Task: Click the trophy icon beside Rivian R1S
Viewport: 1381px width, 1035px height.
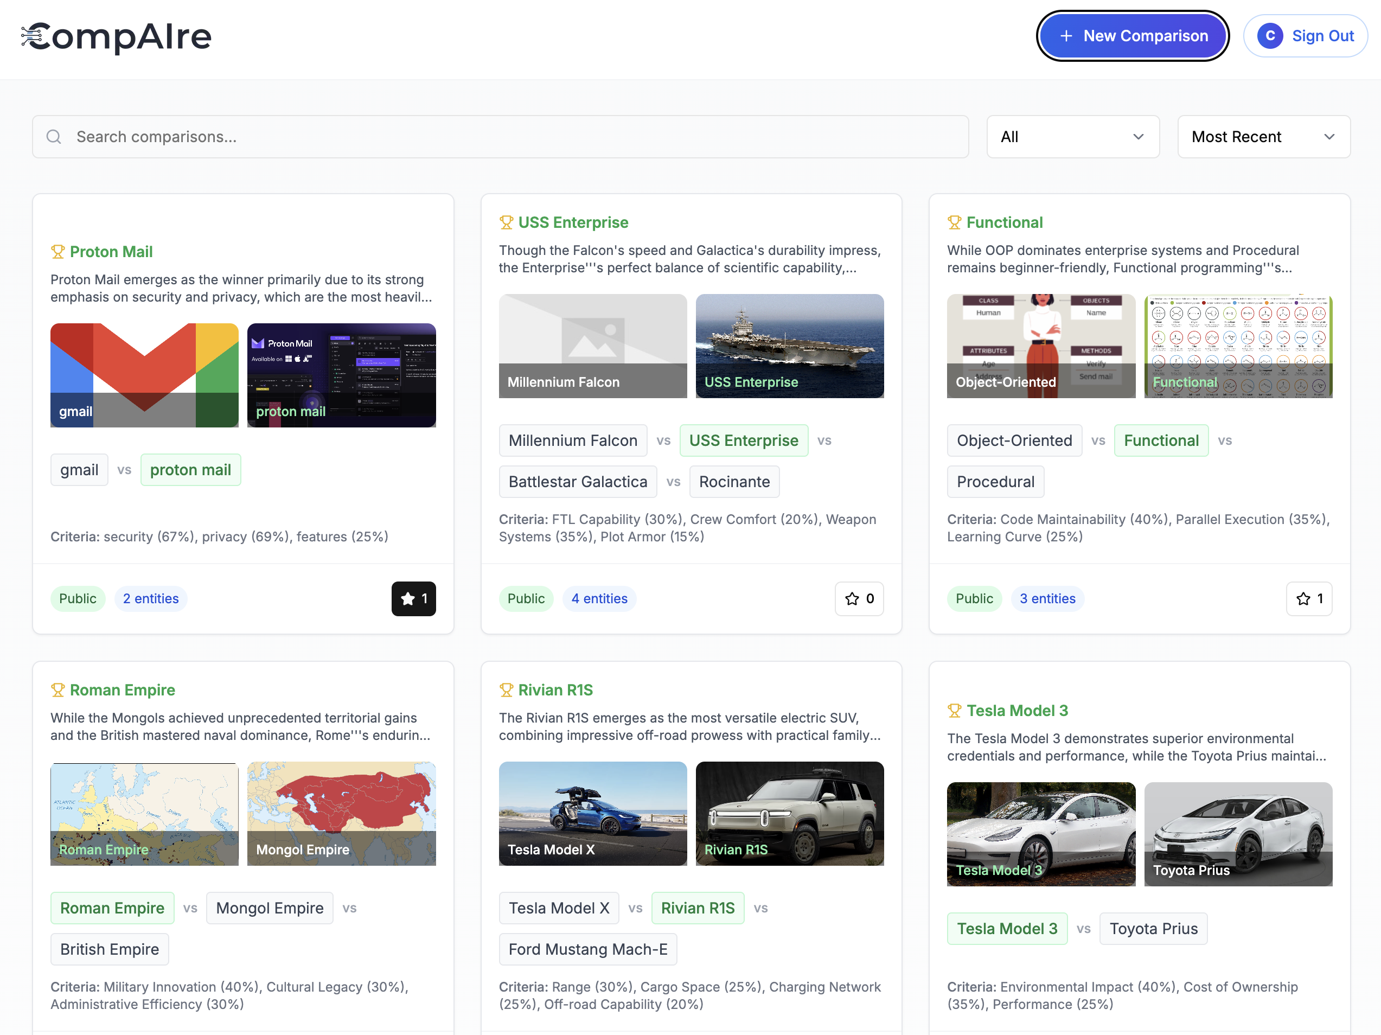Action: point(506,690)
